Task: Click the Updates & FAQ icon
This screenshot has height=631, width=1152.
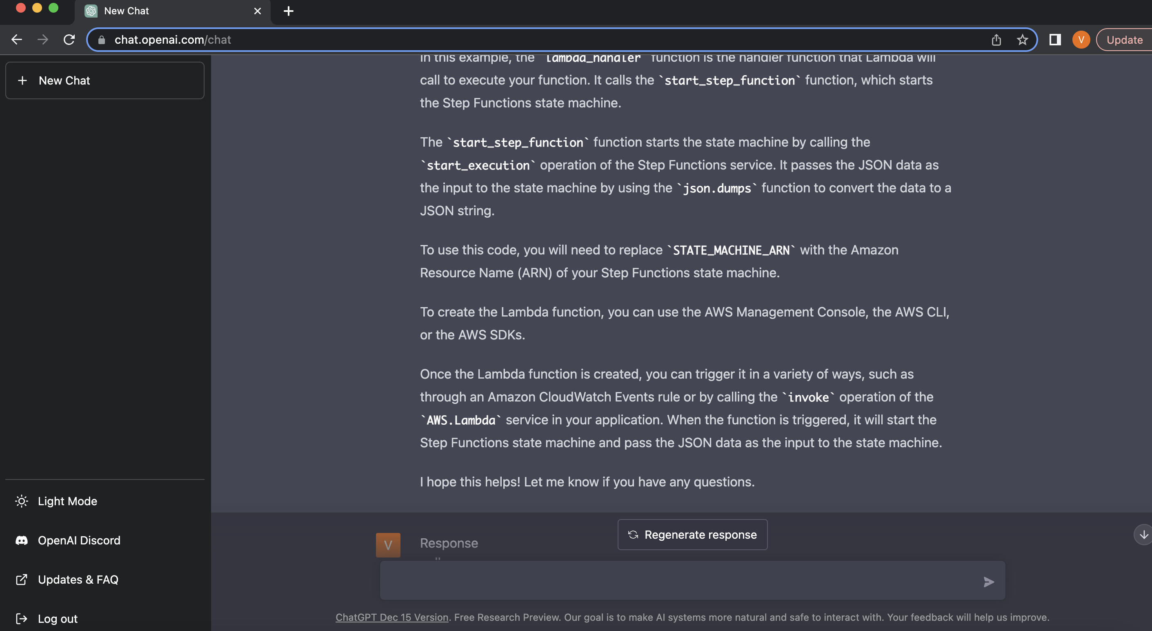Action: coord(21,579)
